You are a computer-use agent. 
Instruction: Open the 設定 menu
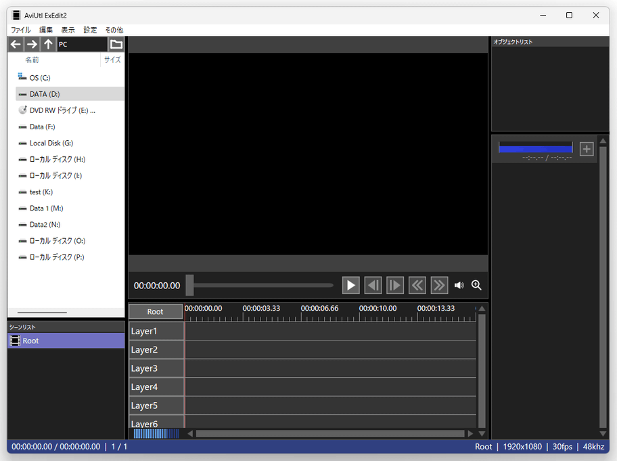click(90, 30)
